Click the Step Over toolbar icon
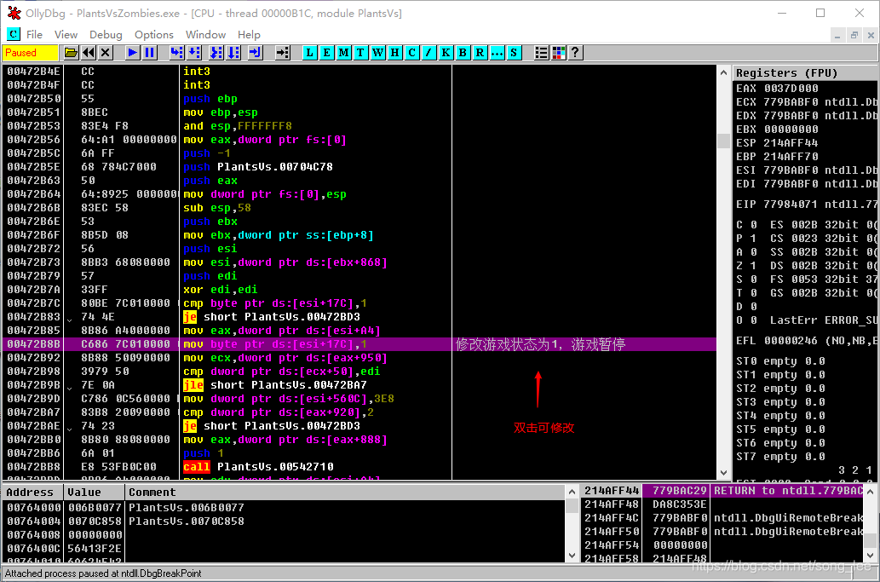 pos(194,53)
